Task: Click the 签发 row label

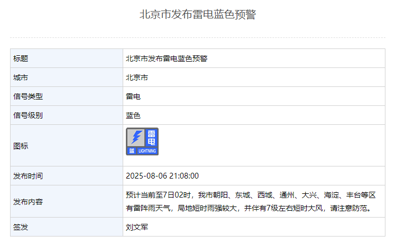Action: [21, 227]
